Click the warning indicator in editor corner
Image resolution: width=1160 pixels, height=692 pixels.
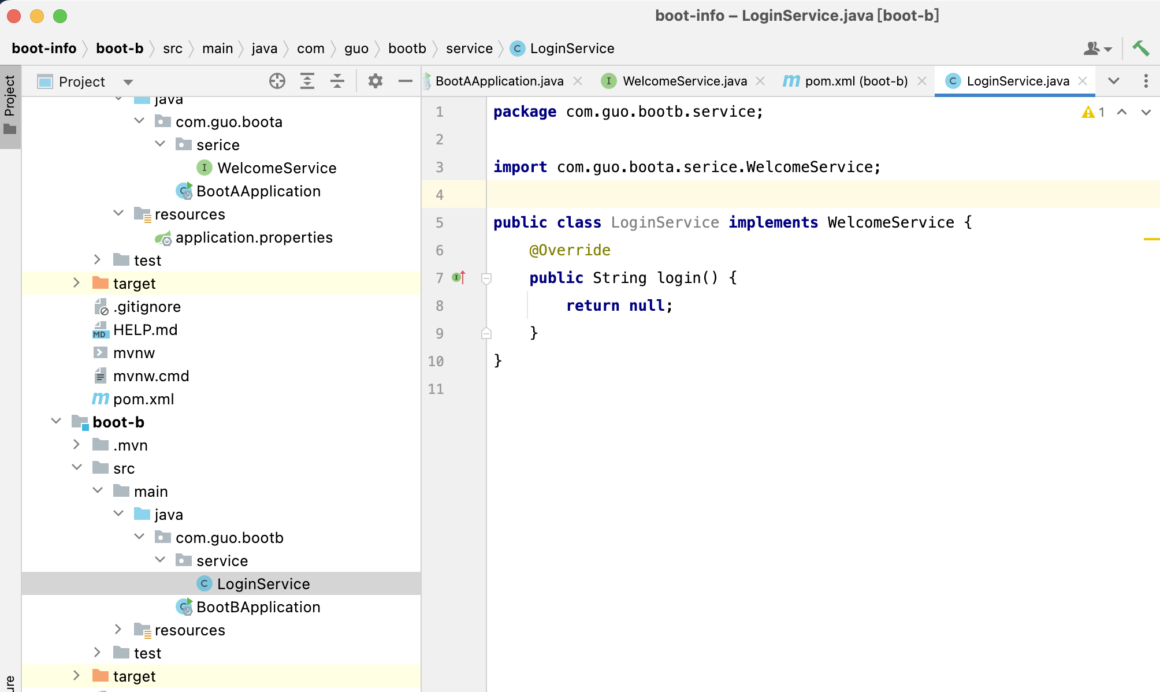click(1093, 112)
